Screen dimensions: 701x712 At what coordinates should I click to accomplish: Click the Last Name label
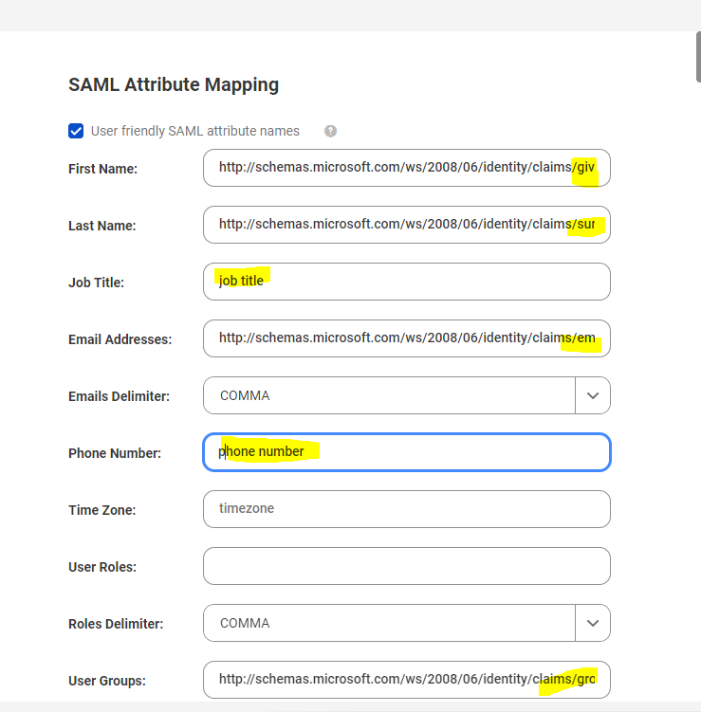tap(102, 226)
